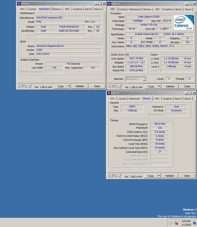197x227 pixels.
Task: Click the Close button in the CPU window footer
Action: click(x=187, y=86)
